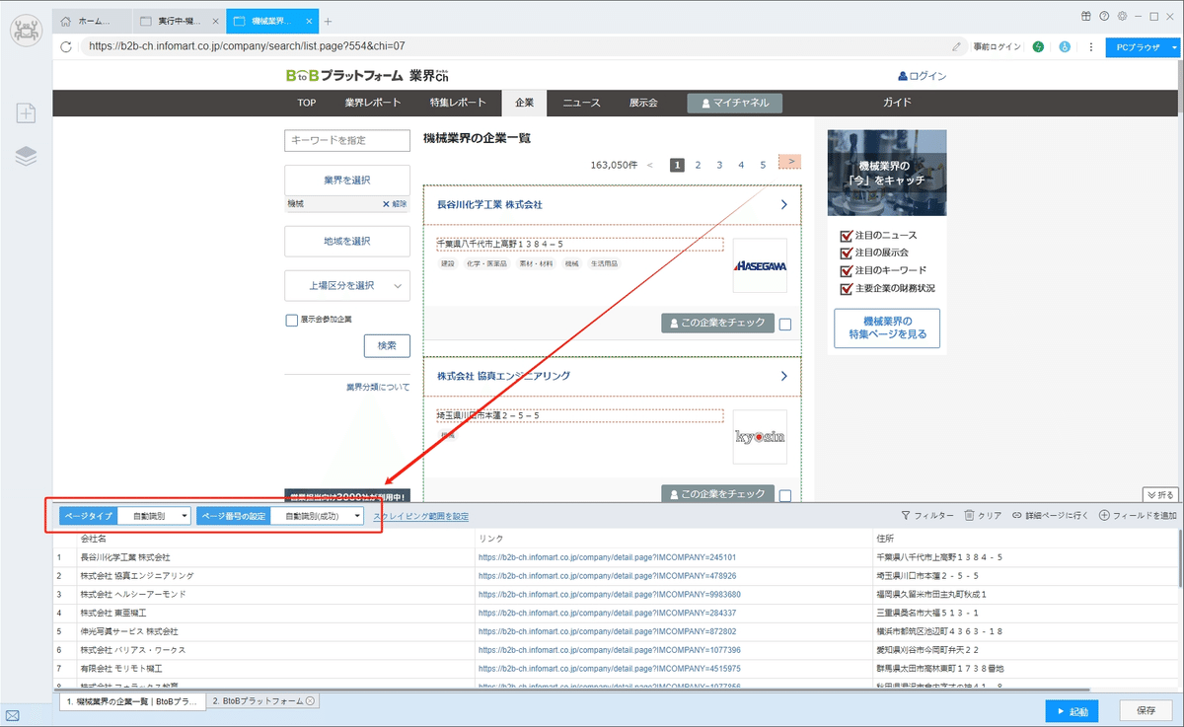This screenshot has width=1184, height=727.
Task: Open new browser tab with plus icon
Action: click(x=329, y=21)
